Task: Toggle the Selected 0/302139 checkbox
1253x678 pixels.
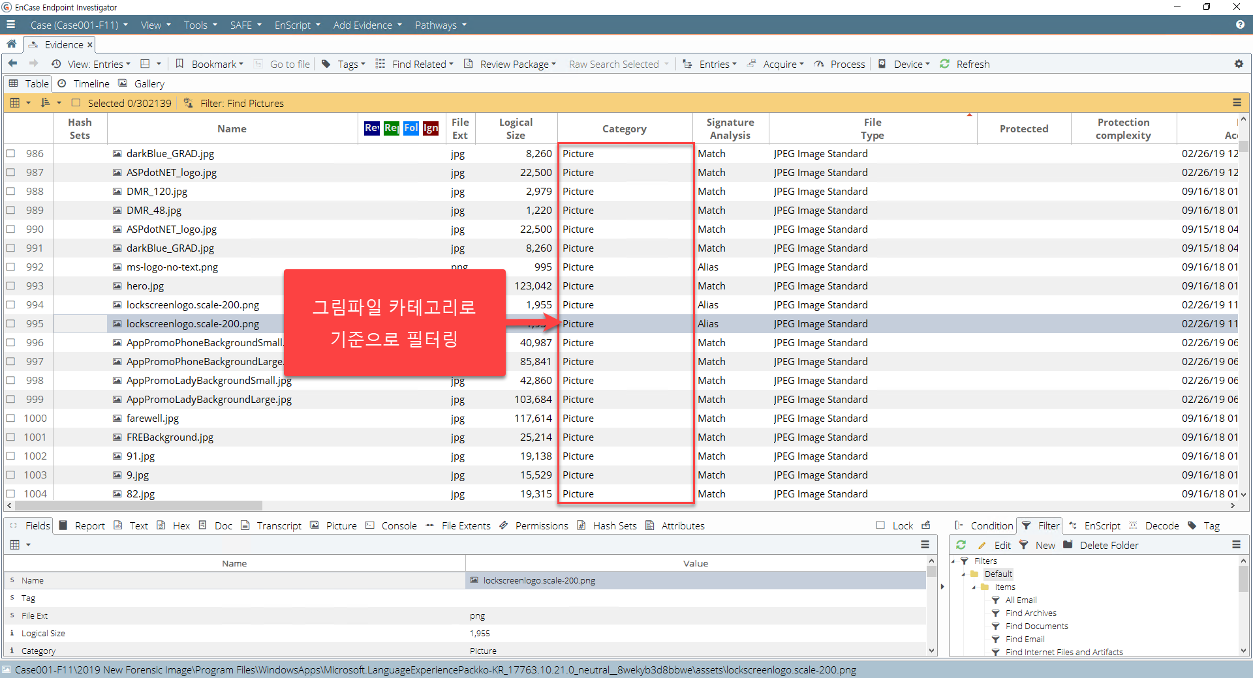Action: coord(76,103)
